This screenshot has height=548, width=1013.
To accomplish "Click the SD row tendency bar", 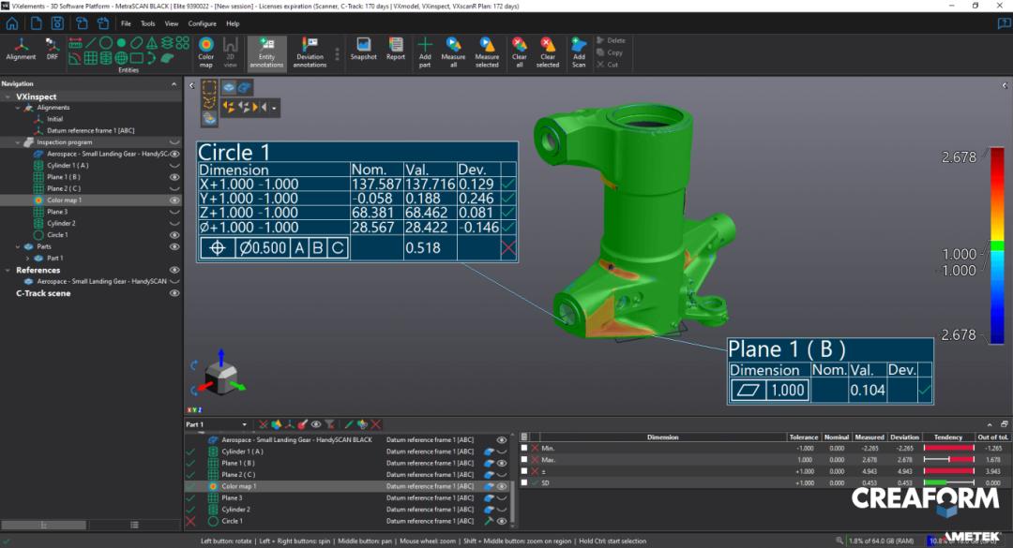I will tap(948, 482).
